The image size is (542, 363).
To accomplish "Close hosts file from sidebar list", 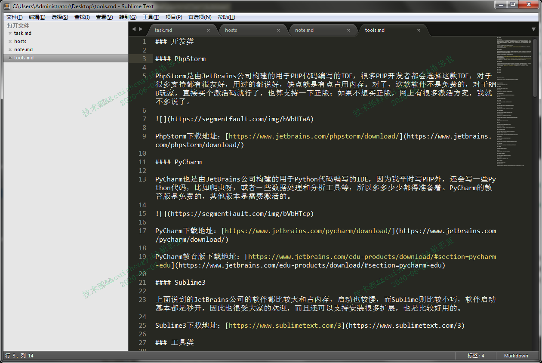I will pyautogui.click(x=10, y=41).
